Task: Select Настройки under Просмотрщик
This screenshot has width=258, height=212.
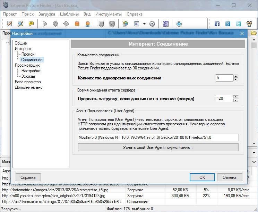Action: tap(31, 71)
